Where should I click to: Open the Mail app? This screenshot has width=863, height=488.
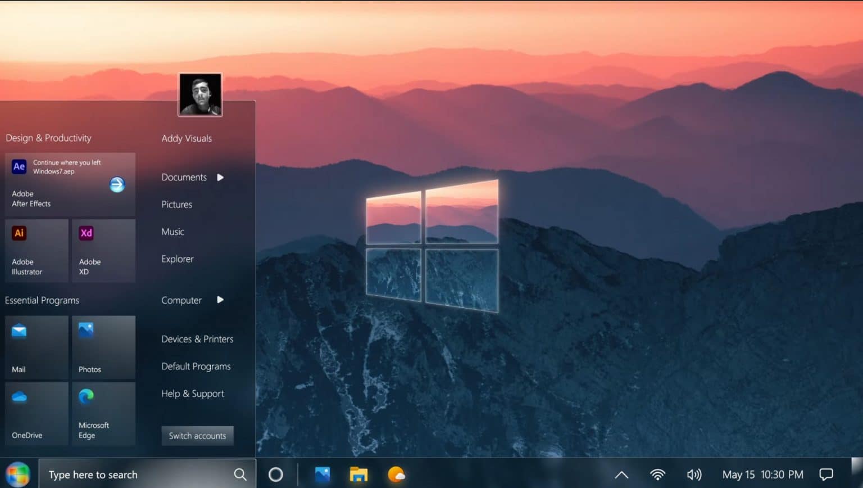(36, 347)
